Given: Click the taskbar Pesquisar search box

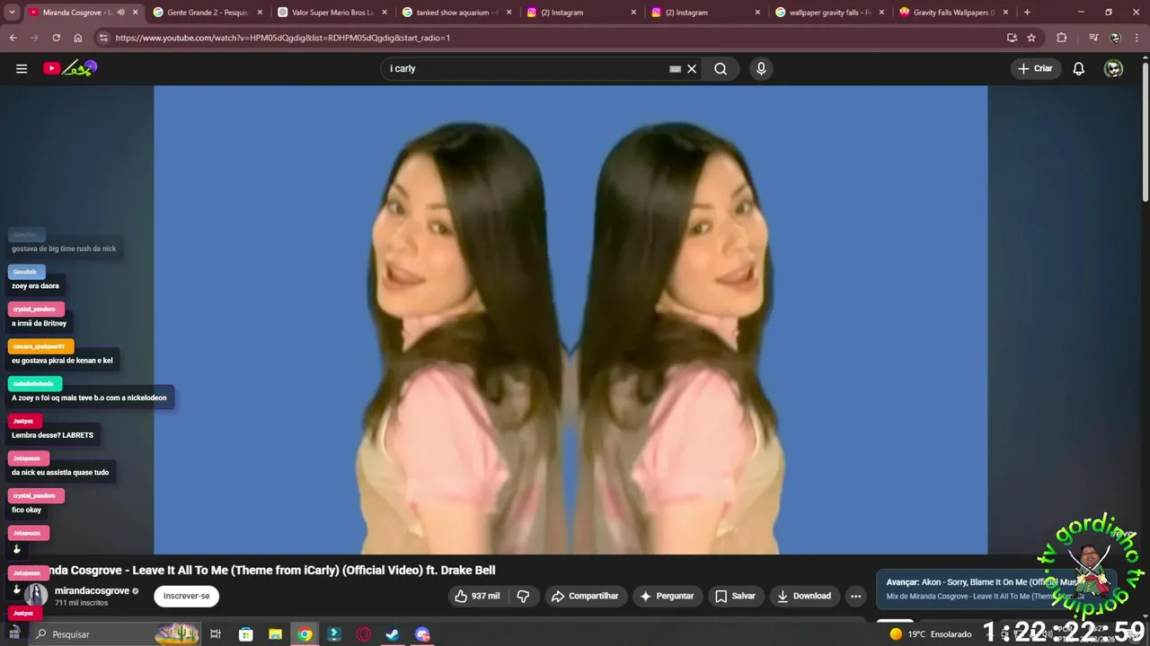Looking at the screenshot, I should point(114,633).
